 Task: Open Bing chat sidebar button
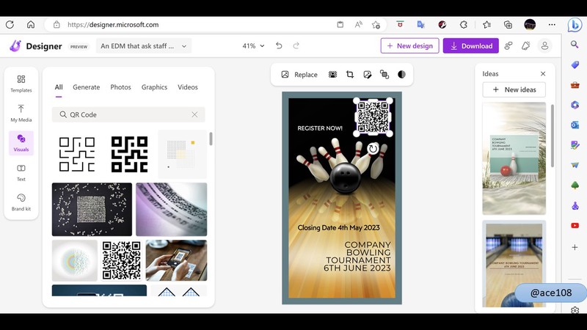coord(575,25)
